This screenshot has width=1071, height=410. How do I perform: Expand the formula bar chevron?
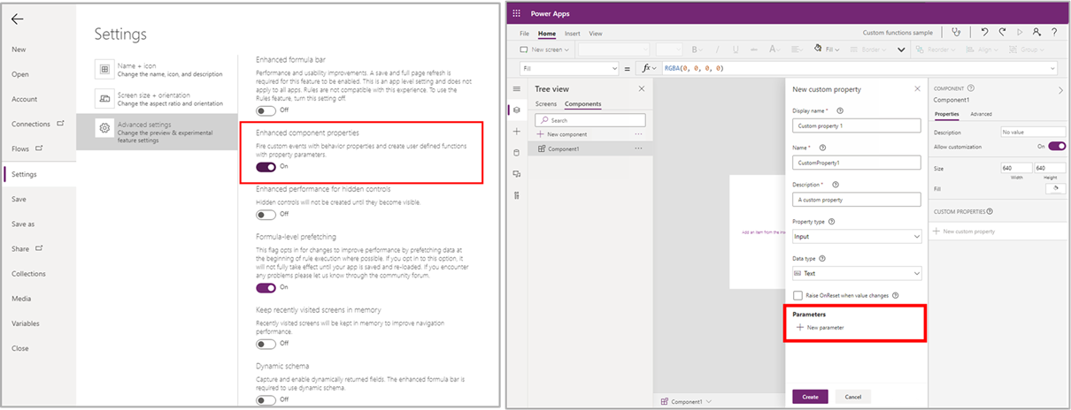pyautogui.click(x=1052, y=68)
